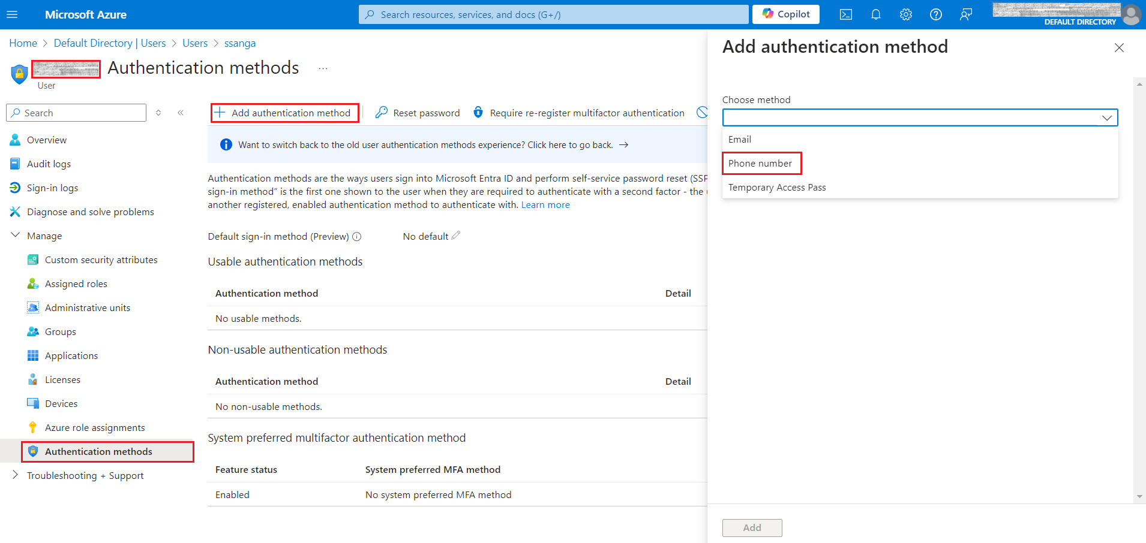
Task: Click the panel scrollbar down arrow
Action: click(x=1139, y=496)
